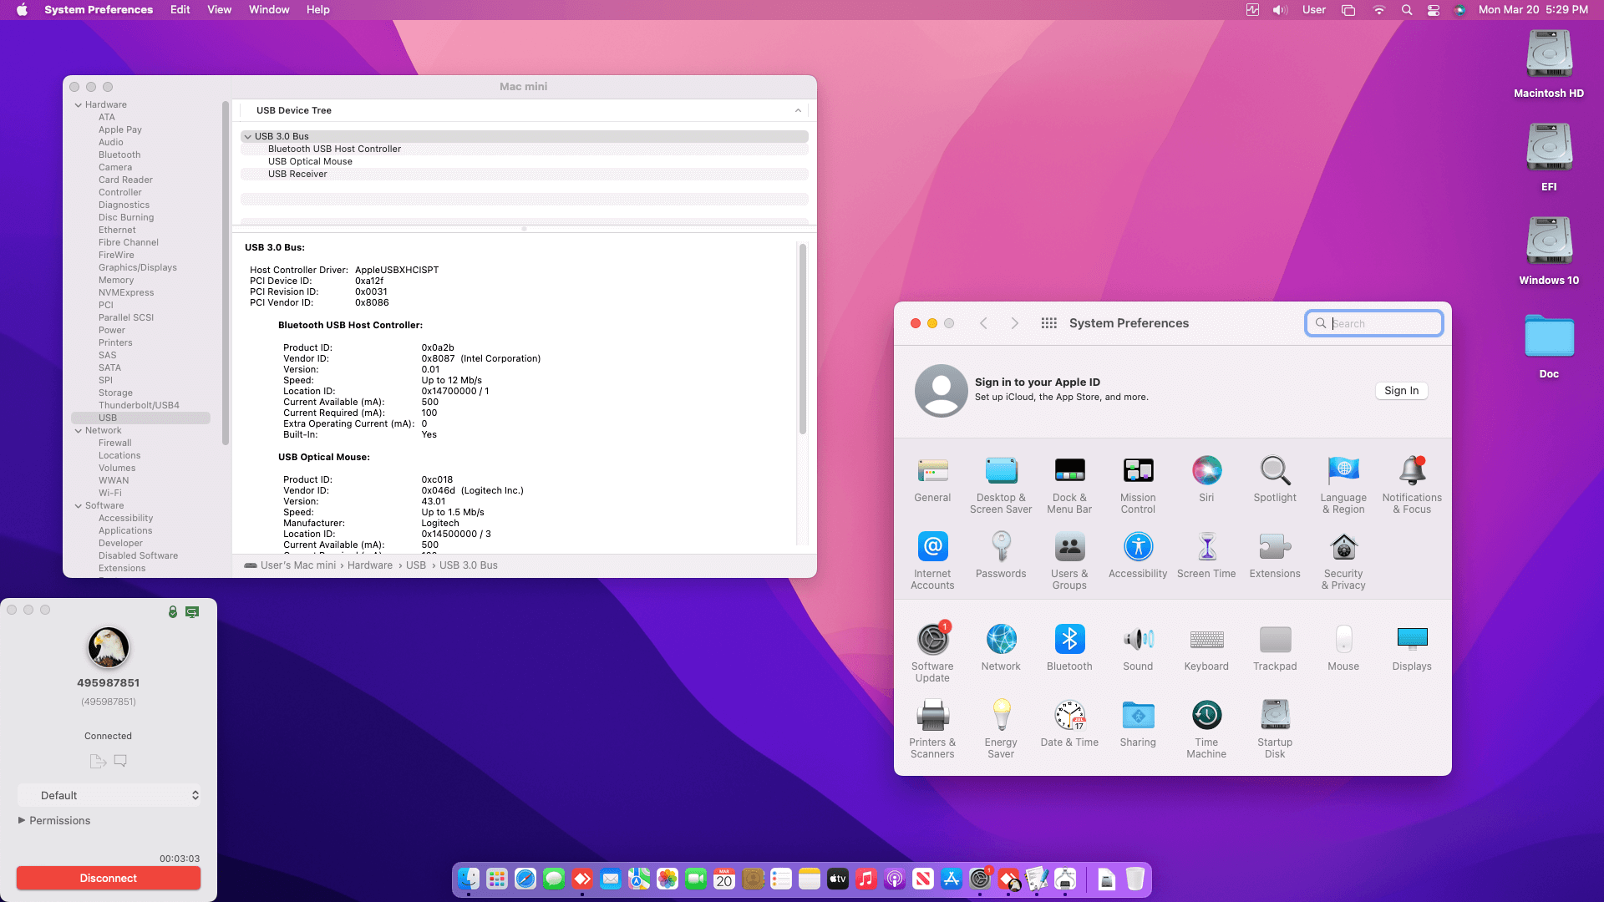This screenshot has width=1604, height=902.
Task: Collapse the USB 3.0 Bus tree
Action: (248, 136)
